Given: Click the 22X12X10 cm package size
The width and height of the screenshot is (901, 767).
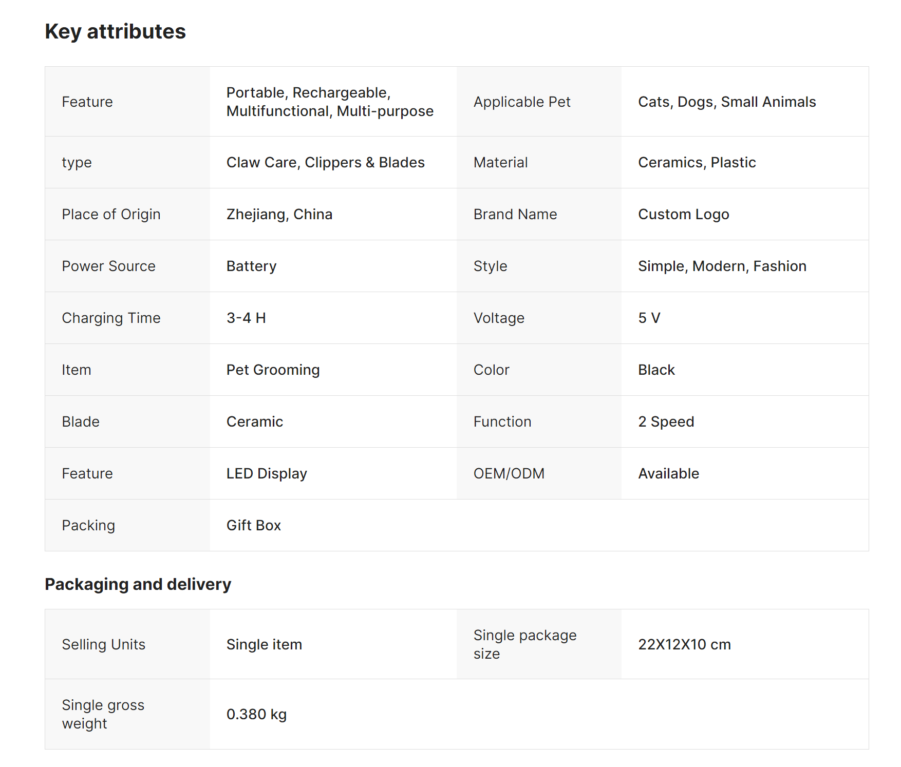Looking at the screenshot, I should coord(684,644).
